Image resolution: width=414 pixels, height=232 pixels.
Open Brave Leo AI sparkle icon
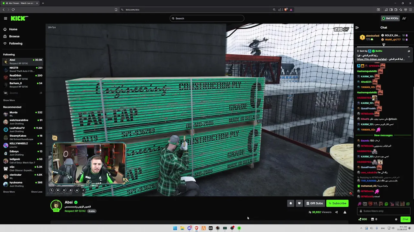401,10
